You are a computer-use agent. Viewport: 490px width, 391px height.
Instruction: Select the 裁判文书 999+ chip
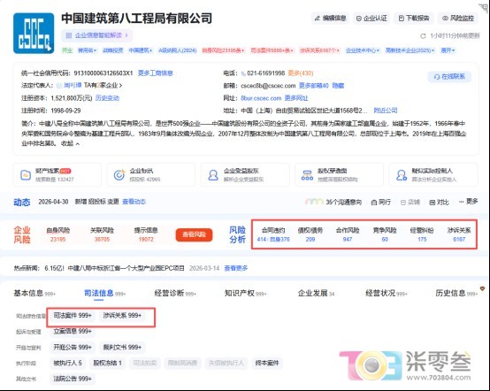point(122,348)
